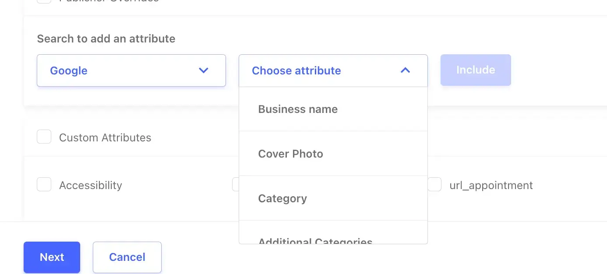Click the url_appointment label text
Image resolution: width=607 pixels, height=274 pixels.
coord(491,185)
